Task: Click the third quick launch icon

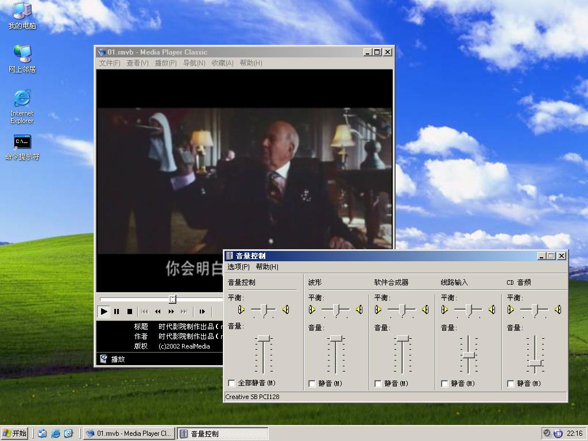Action: (69, 434)
